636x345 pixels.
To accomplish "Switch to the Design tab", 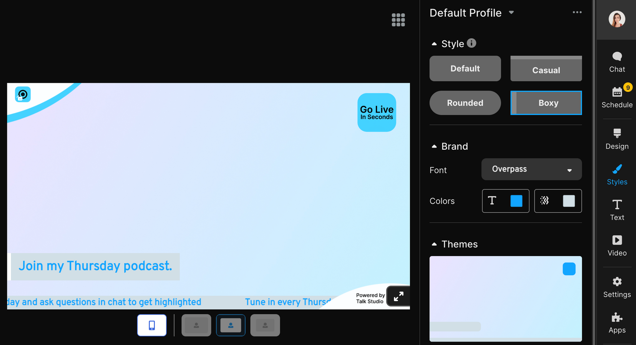I will [617, 139].
